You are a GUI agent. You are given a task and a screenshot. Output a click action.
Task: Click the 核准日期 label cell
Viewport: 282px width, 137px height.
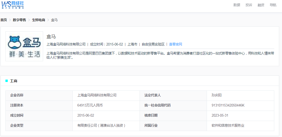173,116
